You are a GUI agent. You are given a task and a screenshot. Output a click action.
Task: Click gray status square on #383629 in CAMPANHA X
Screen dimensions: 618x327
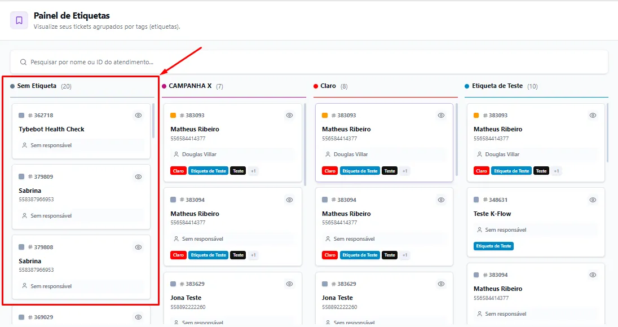tap(173, 284)
